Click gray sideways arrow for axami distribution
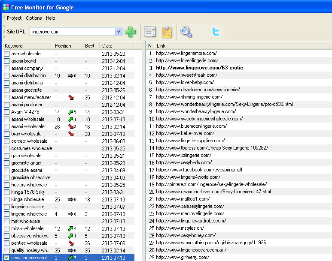Viewport: 332px width, 261px height. pos(70,76)
